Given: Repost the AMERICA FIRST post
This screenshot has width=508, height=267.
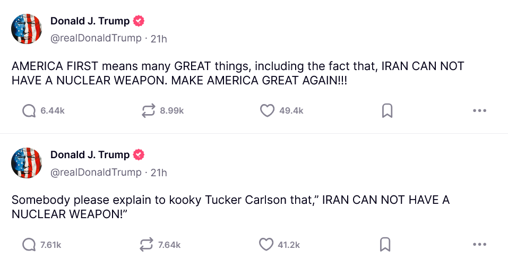Looking at the screenshot, I should [148, 110].
